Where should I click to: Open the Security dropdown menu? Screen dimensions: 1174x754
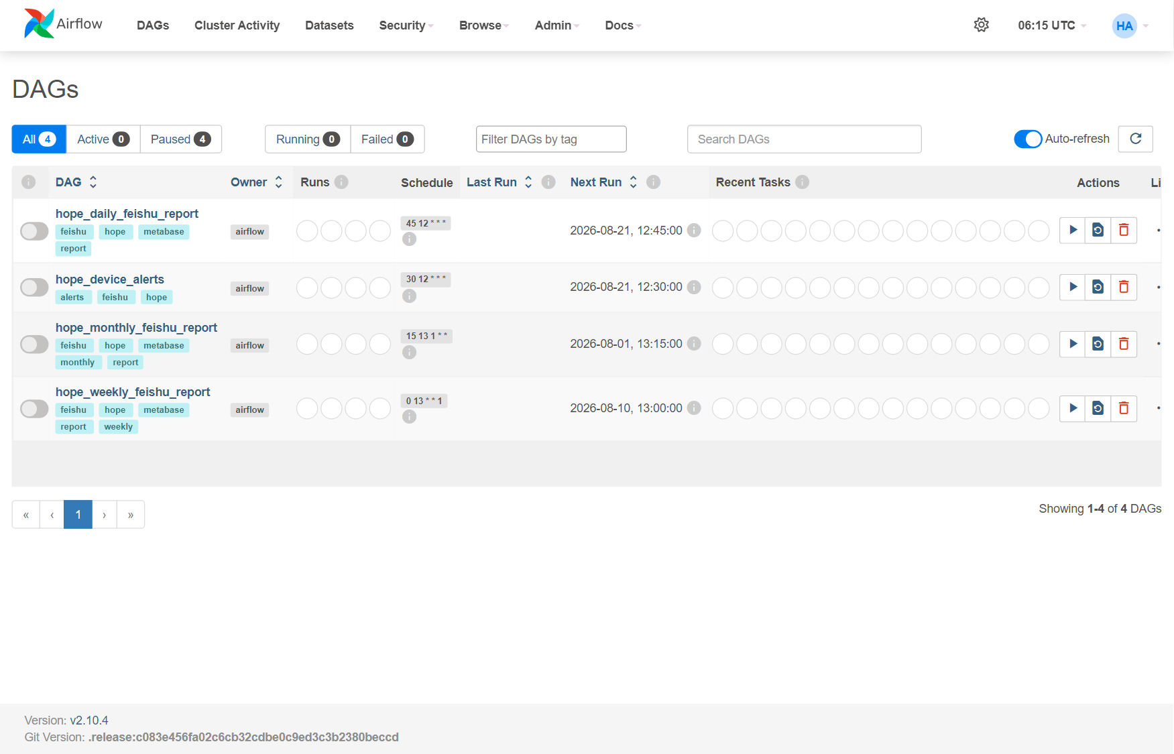406,25
